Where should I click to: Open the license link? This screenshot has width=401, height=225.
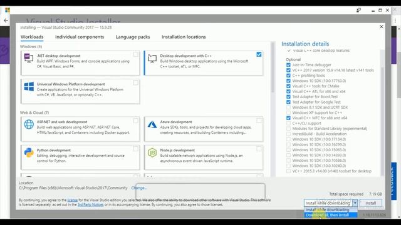tap(73, 200)
